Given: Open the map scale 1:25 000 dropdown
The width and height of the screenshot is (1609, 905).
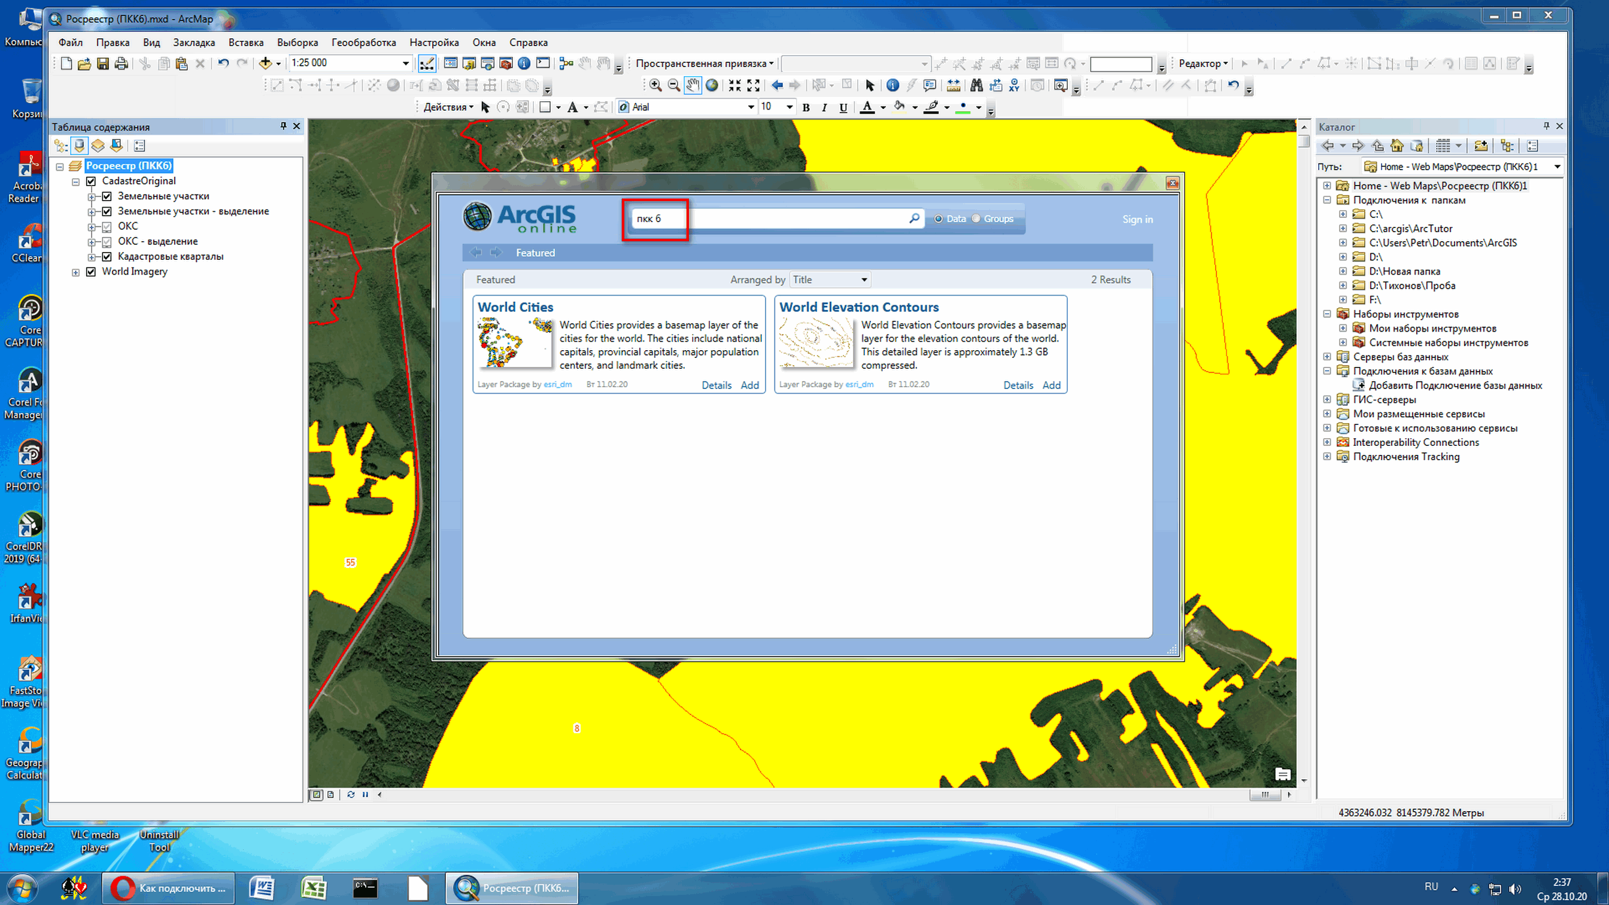Looking at the screenshot, I should [x=405, y=63].
